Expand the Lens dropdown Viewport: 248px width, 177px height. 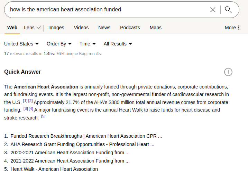[x=33, y=28]
